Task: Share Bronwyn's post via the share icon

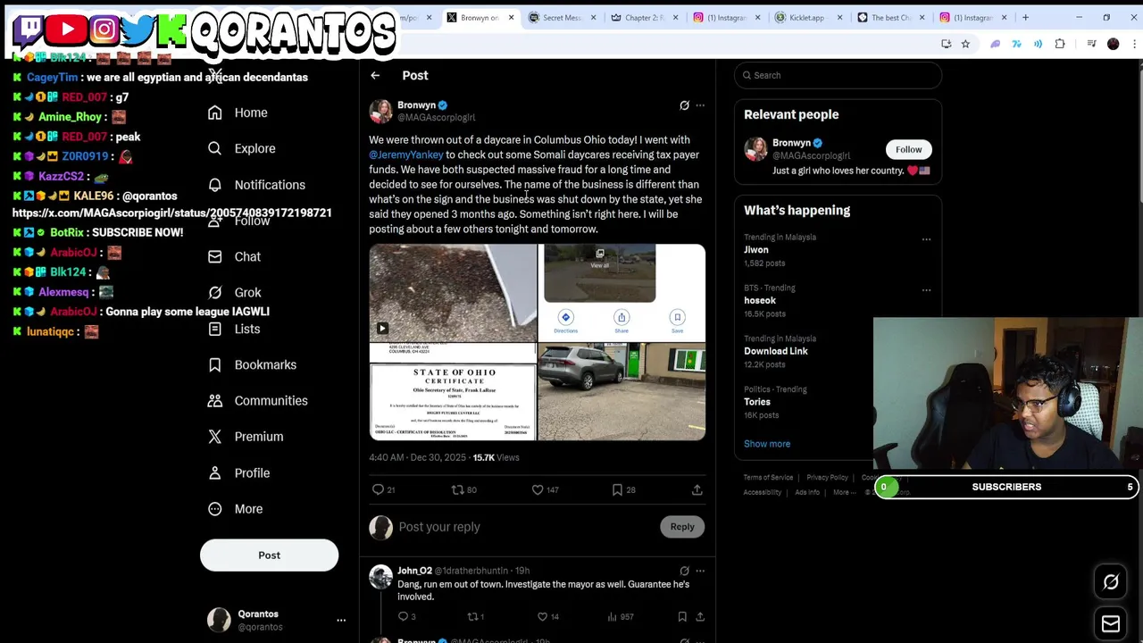Action: coord(697,489)
